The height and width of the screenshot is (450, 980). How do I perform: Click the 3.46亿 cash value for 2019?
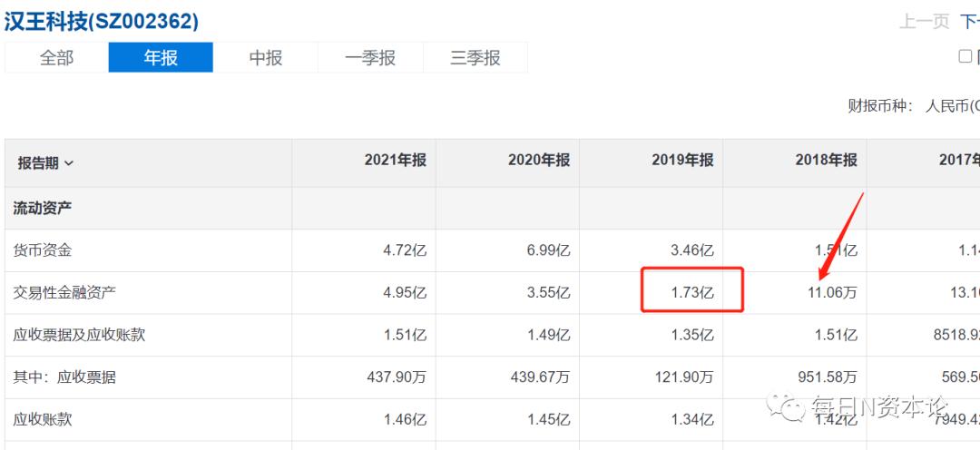coord(693,250)
